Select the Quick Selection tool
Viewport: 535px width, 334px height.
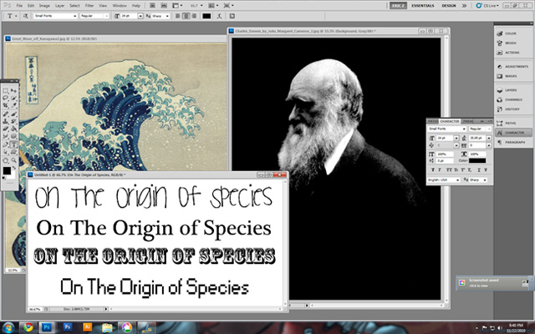13,98
